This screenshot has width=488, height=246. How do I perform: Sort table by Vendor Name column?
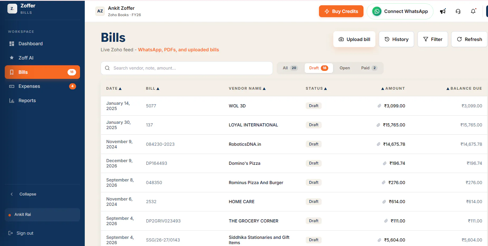pyautogui.click(x=247, y=88)
